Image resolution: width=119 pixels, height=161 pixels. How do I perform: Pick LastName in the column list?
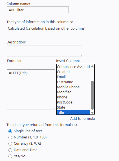pyautogui.click(x=73, y=82)
